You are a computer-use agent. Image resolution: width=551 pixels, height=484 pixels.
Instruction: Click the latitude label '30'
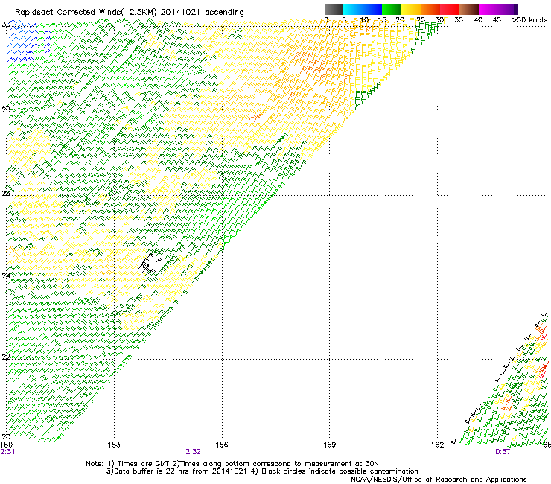click(x=6, y=25)
